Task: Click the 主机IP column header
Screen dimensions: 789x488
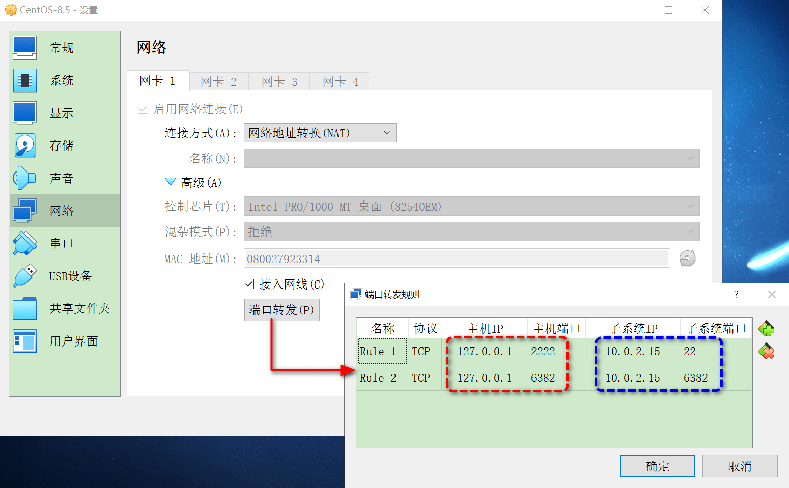Action: [485, 328]
